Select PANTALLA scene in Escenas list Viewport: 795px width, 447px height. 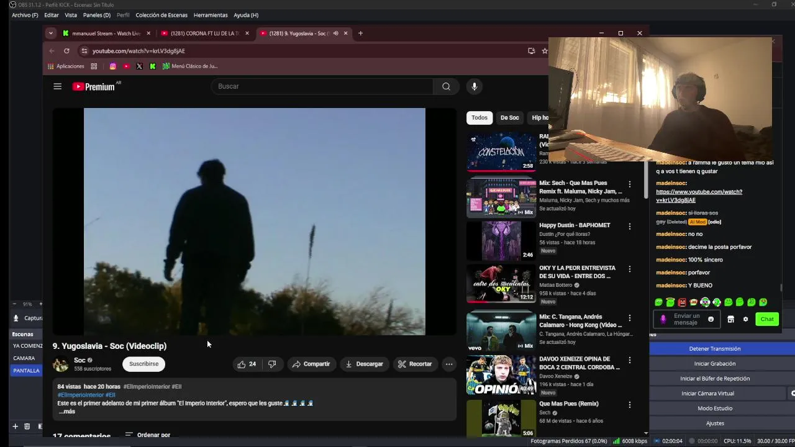click(x=26, y=371)
